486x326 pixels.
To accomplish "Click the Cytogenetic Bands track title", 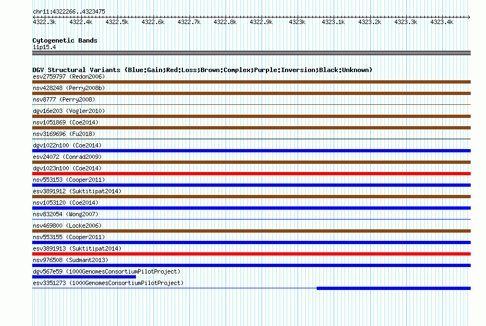I will (65, 40).
